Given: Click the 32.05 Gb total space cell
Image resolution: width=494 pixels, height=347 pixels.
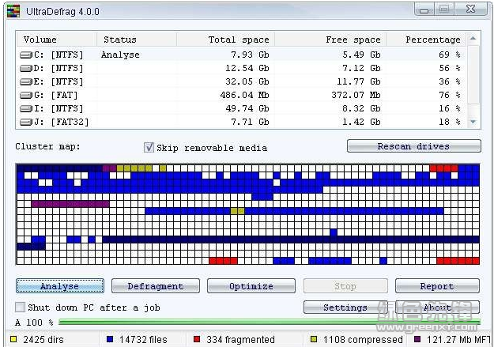Looking at the screenshot, I should [x=247, y=82].
